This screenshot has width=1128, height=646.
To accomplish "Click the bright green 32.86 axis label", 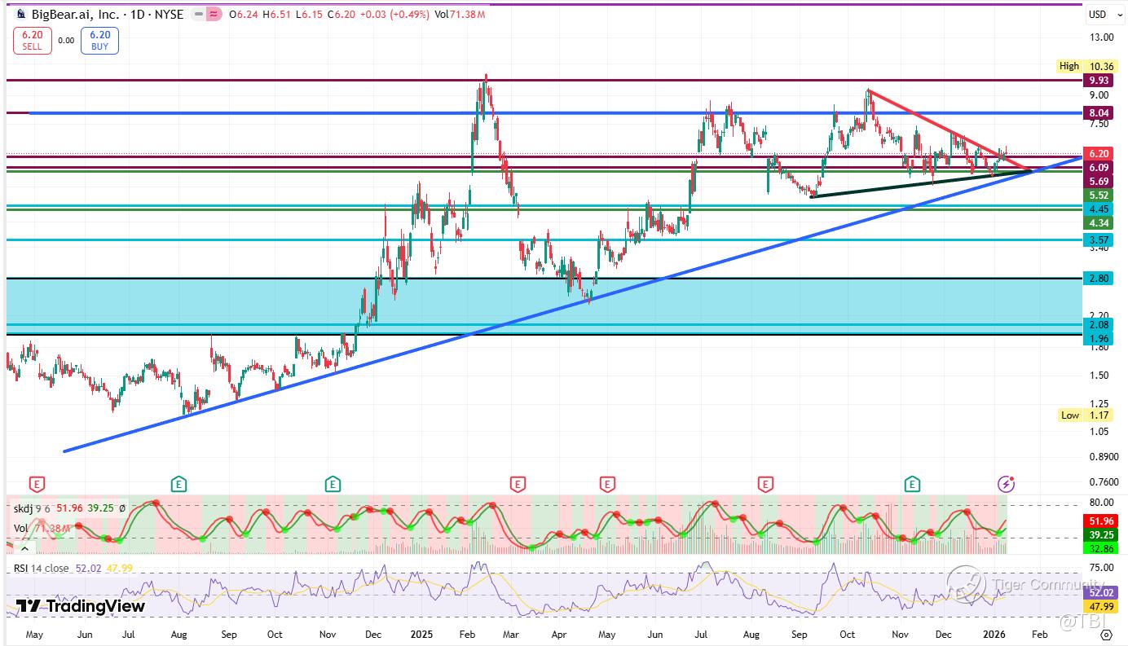I will (x=1101, y=549).
